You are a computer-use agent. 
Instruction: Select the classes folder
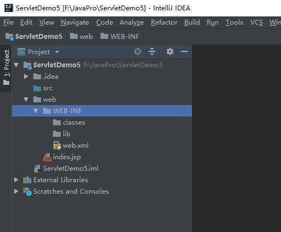pos(102,123)
